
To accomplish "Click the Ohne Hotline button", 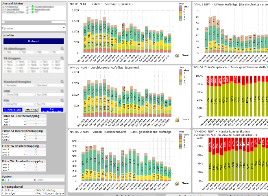I will [x=31, y=110].
